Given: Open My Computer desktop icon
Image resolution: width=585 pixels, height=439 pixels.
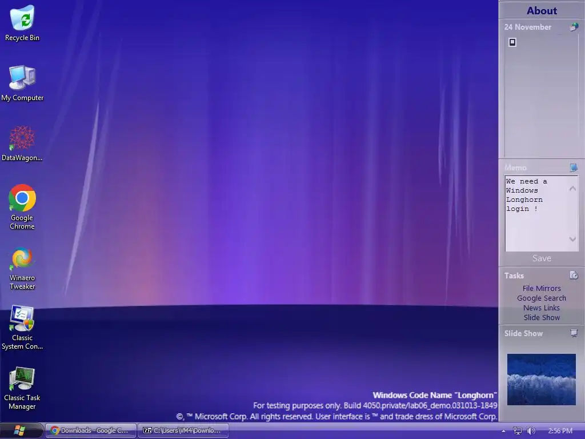Looking at the screenshot, I should 22,83.
